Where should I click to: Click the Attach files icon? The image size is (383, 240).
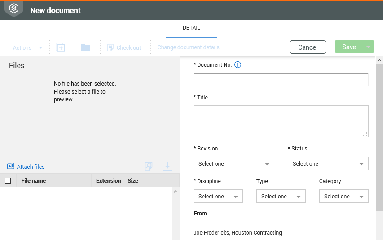click(11, 167)
